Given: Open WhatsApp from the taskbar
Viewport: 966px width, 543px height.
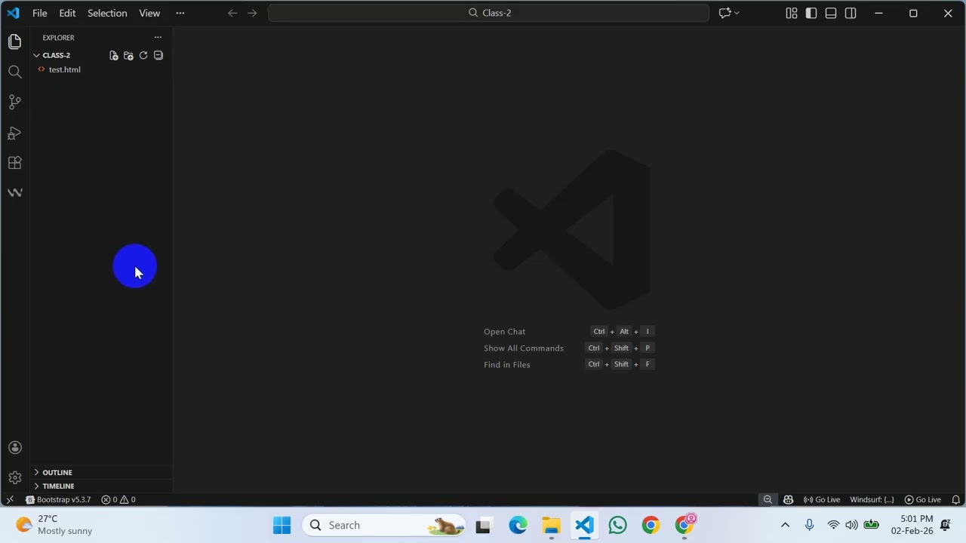Looking at the screenshot, I should [x=617, y=525].
